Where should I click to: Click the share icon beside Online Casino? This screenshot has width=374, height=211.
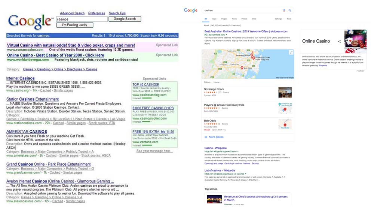(x=339, y=41)
